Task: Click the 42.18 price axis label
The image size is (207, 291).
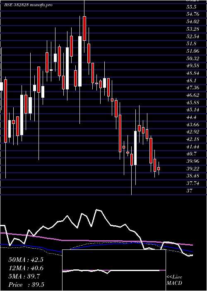Action: [x=193, y=139]
